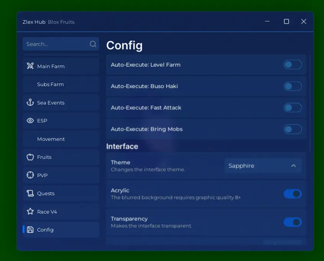Focus the Search input field

click(x=56, y=44)
